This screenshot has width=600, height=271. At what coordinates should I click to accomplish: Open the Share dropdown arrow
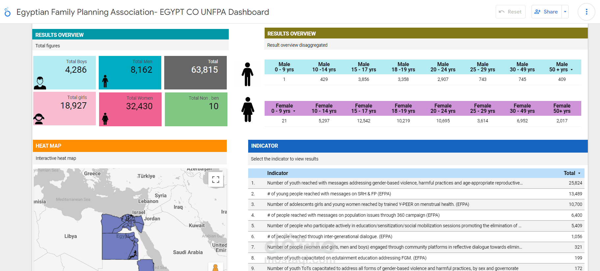point(565,12)
